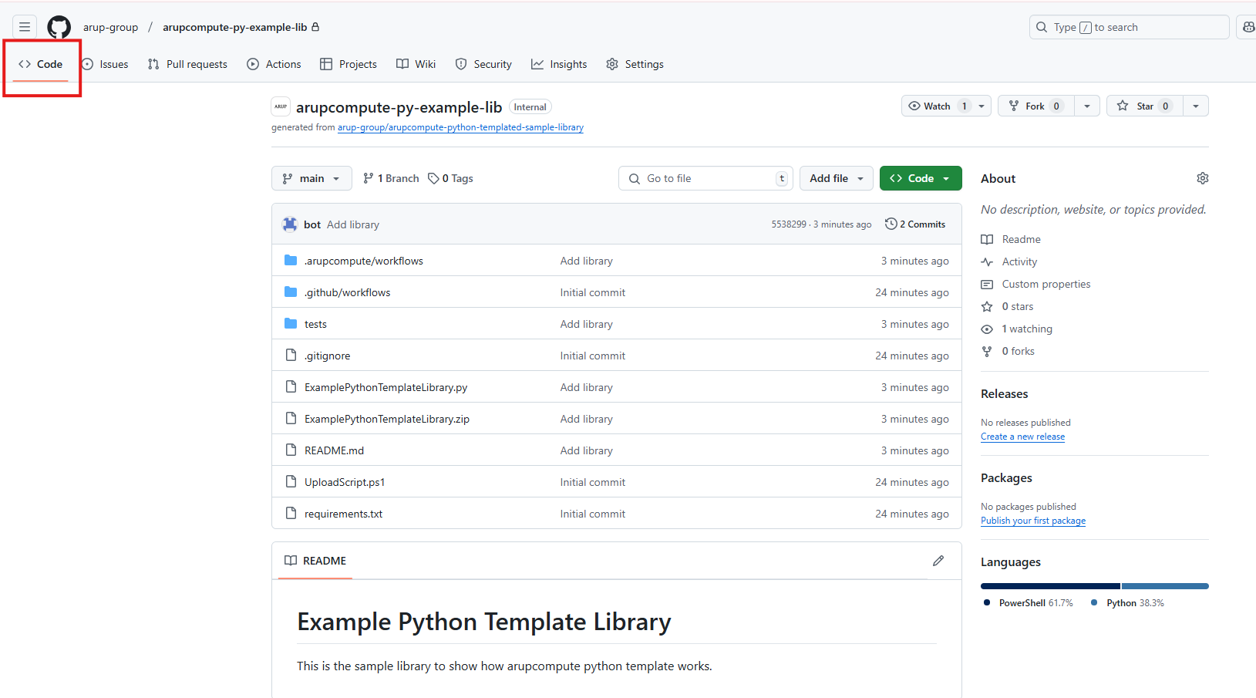1256x698 pixels.
Task: View the 2 Commits history
Action: click(x=915, y=224)
